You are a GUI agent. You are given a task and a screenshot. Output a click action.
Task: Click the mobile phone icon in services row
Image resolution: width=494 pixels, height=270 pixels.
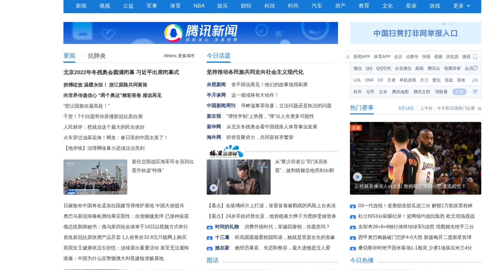(475, 57)
